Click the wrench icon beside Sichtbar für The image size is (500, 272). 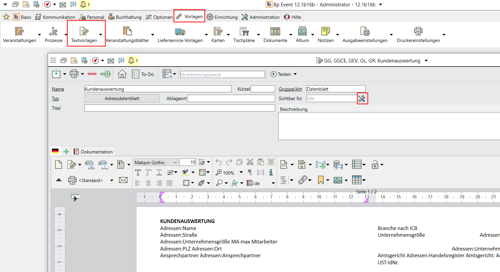click(362, 98)
